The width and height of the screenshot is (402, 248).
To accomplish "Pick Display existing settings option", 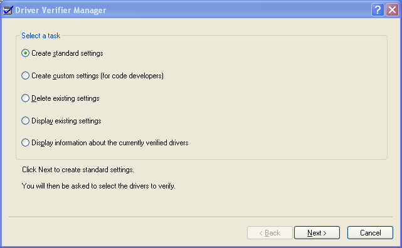I will click(x=61, y=121).
